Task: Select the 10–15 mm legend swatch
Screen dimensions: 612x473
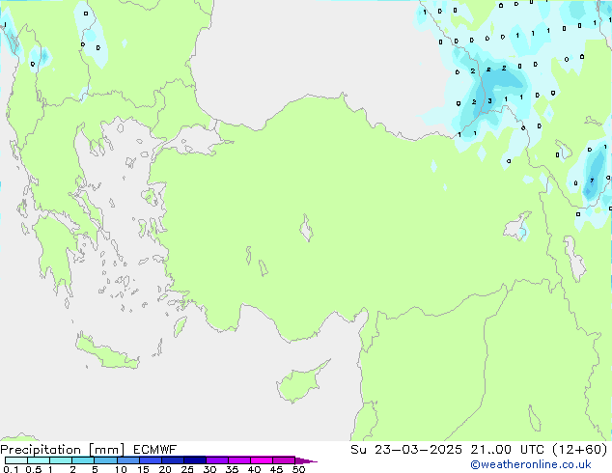Action: tap(127, 460)
